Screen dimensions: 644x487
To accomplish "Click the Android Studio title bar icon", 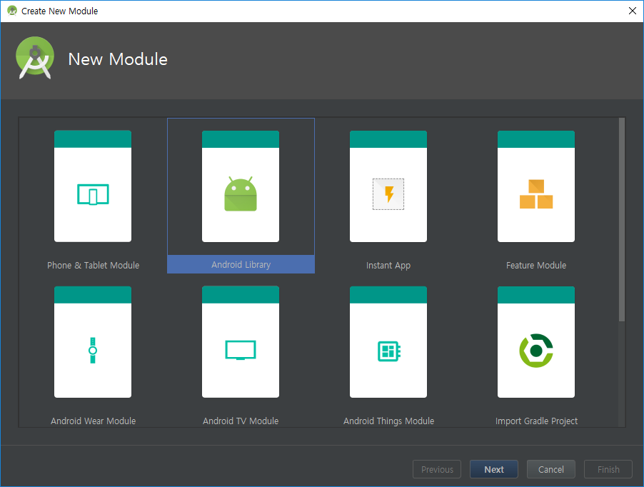I will (x=12, y=11).
